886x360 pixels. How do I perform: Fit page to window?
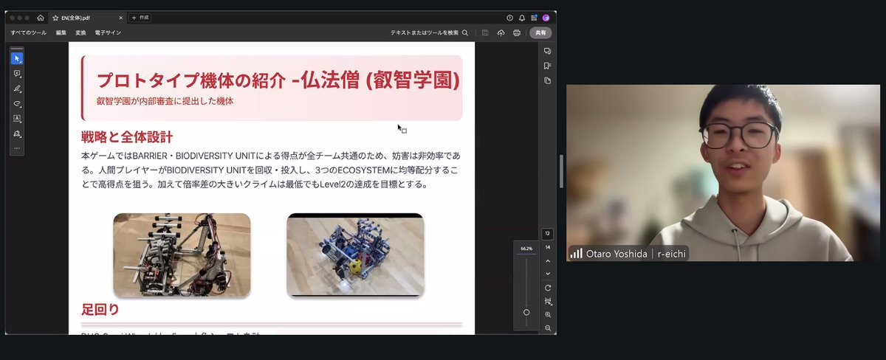(x=547, y=301)
